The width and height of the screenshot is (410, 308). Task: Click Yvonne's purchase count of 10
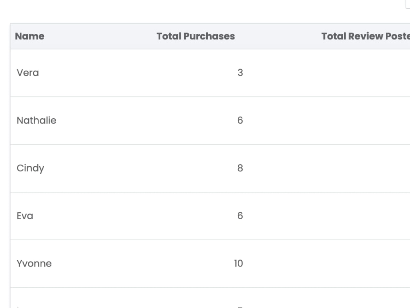pyautogui.click(x=238, y=263)
